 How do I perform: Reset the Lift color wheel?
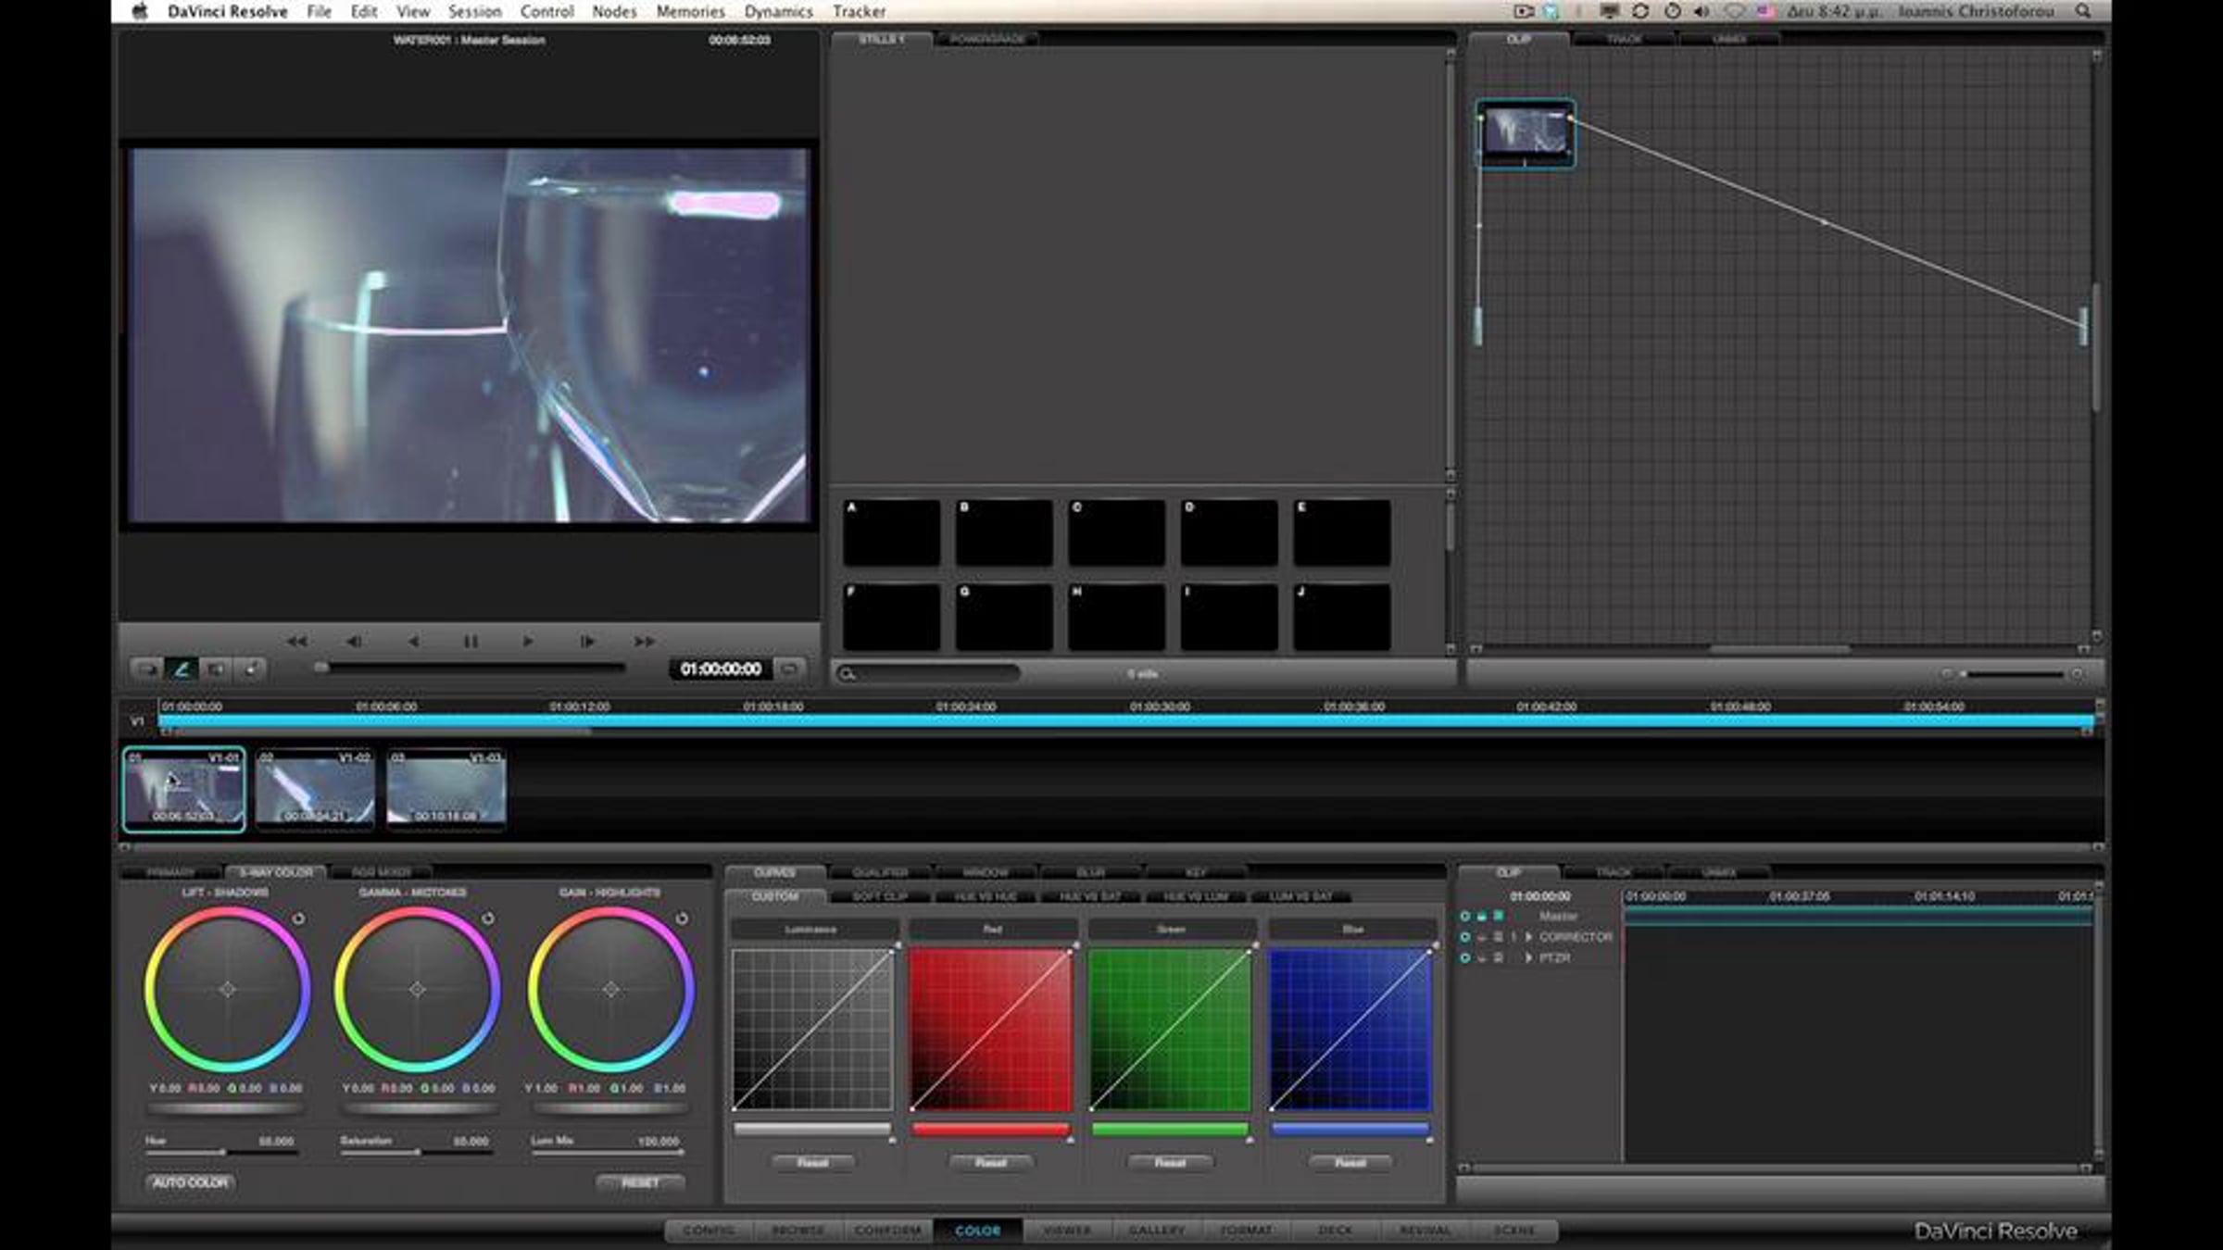[x=298, y=919]
